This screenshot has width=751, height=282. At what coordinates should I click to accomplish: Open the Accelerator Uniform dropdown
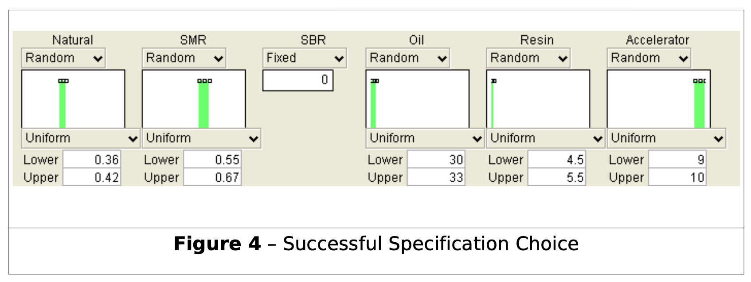coord(666,138)
